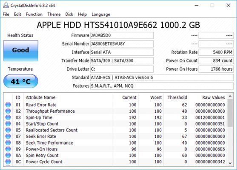Click the 41 °C temperature button
This screenshot has width=237, height=170.
tap(21, 81)
